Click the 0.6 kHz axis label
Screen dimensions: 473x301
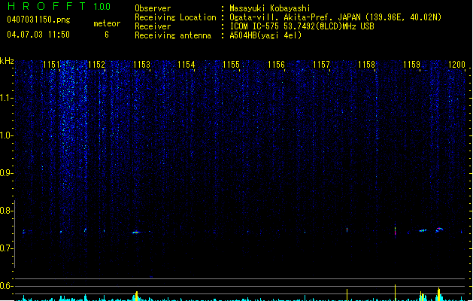[6, 286]
